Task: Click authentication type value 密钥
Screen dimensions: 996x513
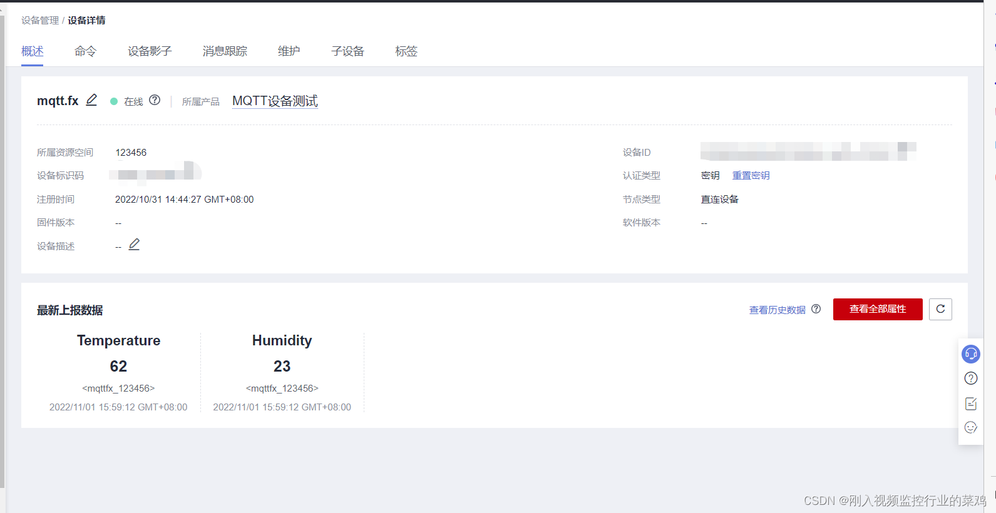Action: tap(711, 176)
